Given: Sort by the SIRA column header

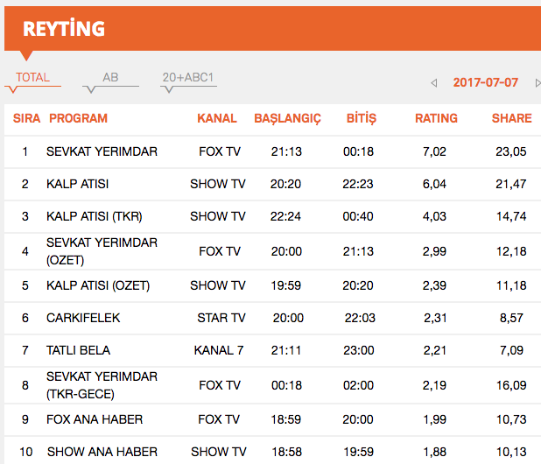Looking at the screenshot, I should pyautogui.click(x=27, y=118).
